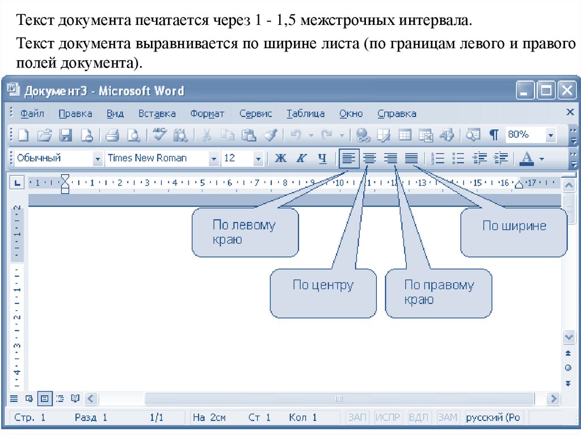
Task: Open the font color dropdown arrow
Action: point(542,159)
